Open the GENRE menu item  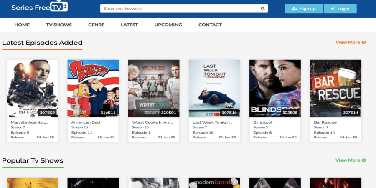[x=97, y=25]
